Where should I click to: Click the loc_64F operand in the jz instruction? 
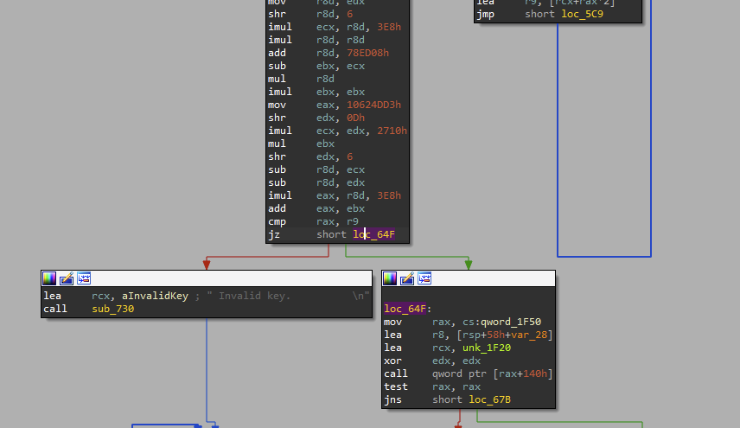tap(373, 234)
